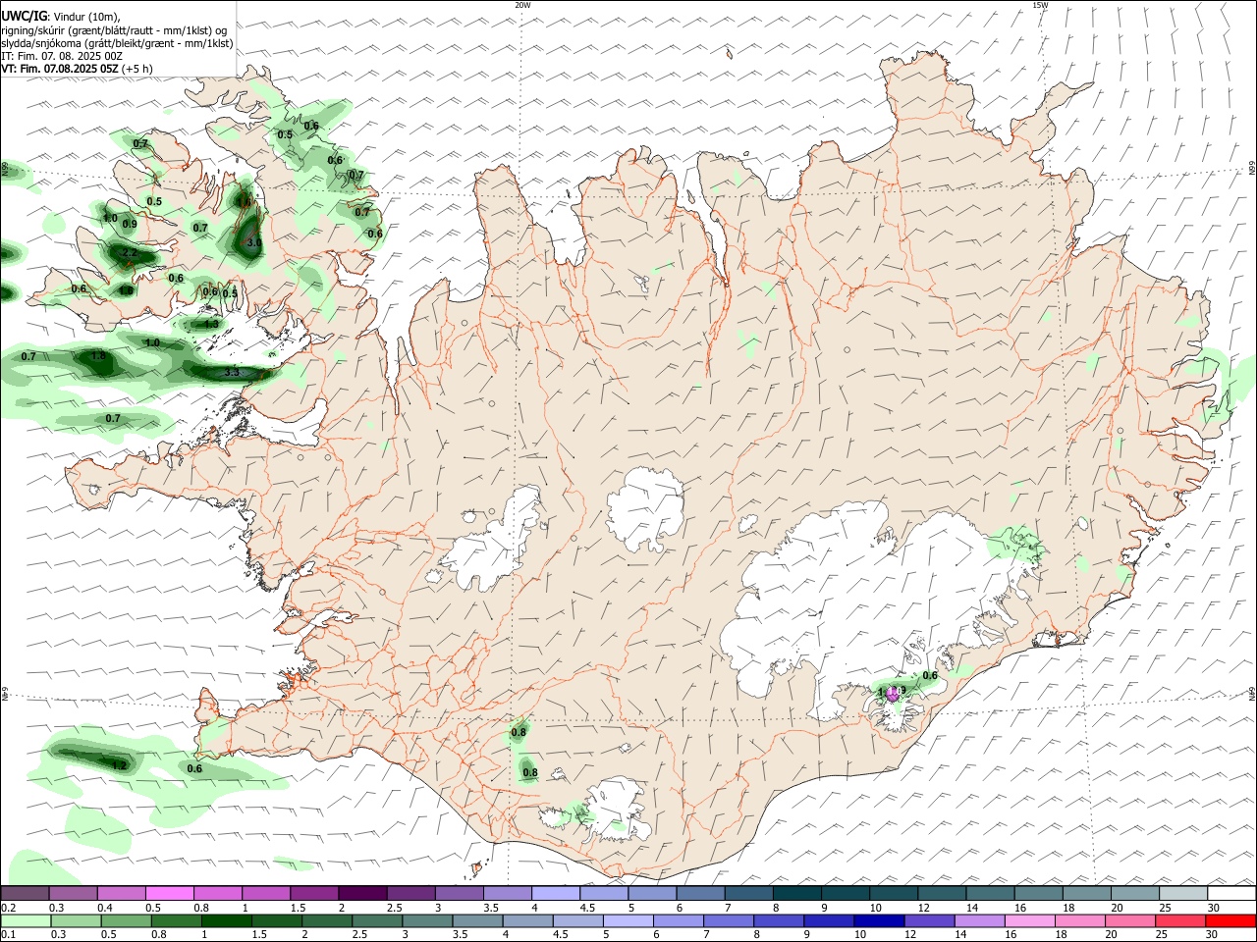This screenshot has width=1257, height=942.
Task: Click the '2.2' precipitation value in the Westfjords
Action: pyautogui.click(x=129, y=253)
